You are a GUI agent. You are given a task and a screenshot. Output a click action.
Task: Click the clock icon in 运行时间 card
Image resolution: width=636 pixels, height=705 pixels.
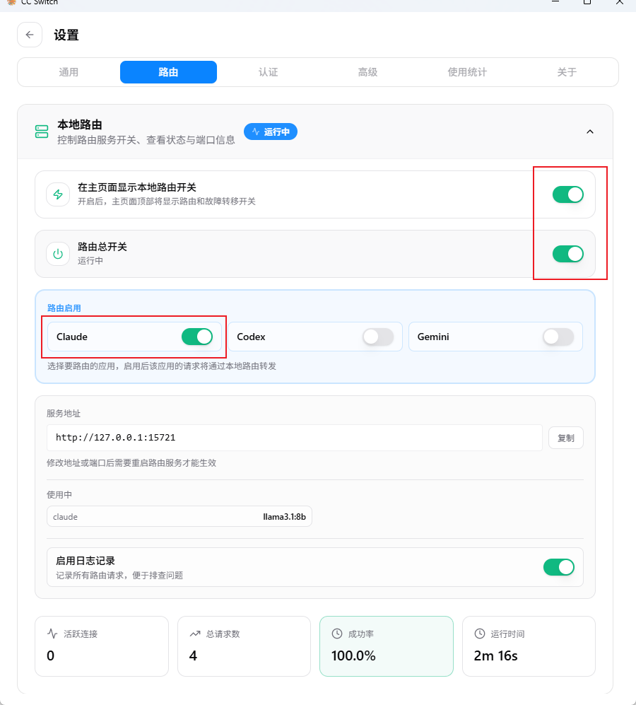480,634
